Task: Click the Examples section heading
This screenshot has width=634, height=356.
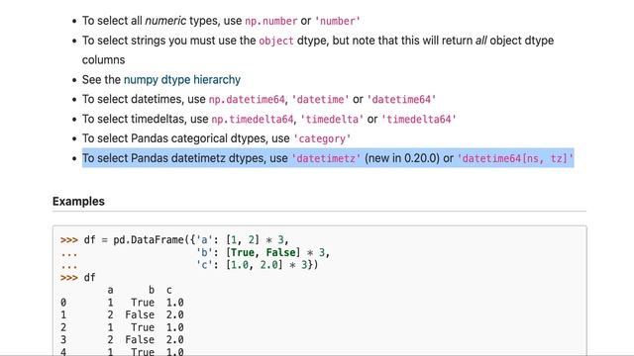Action: (x=78, y=201)
